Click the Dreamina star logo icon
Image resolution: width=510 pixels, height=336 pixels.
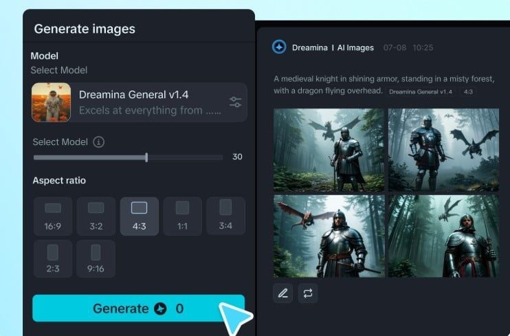(279, 47)
